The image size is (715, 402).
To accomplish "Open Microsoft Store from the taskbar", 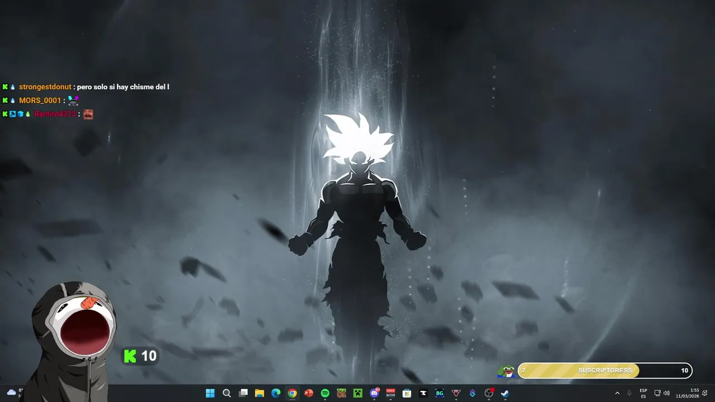I will pos(407,393).
